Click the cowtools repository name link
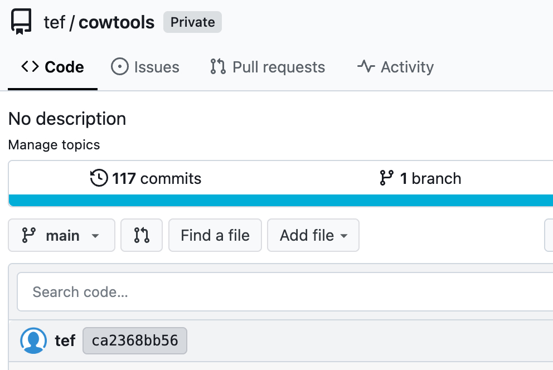This screenshot has height=370, width=553. click(117, 22)
